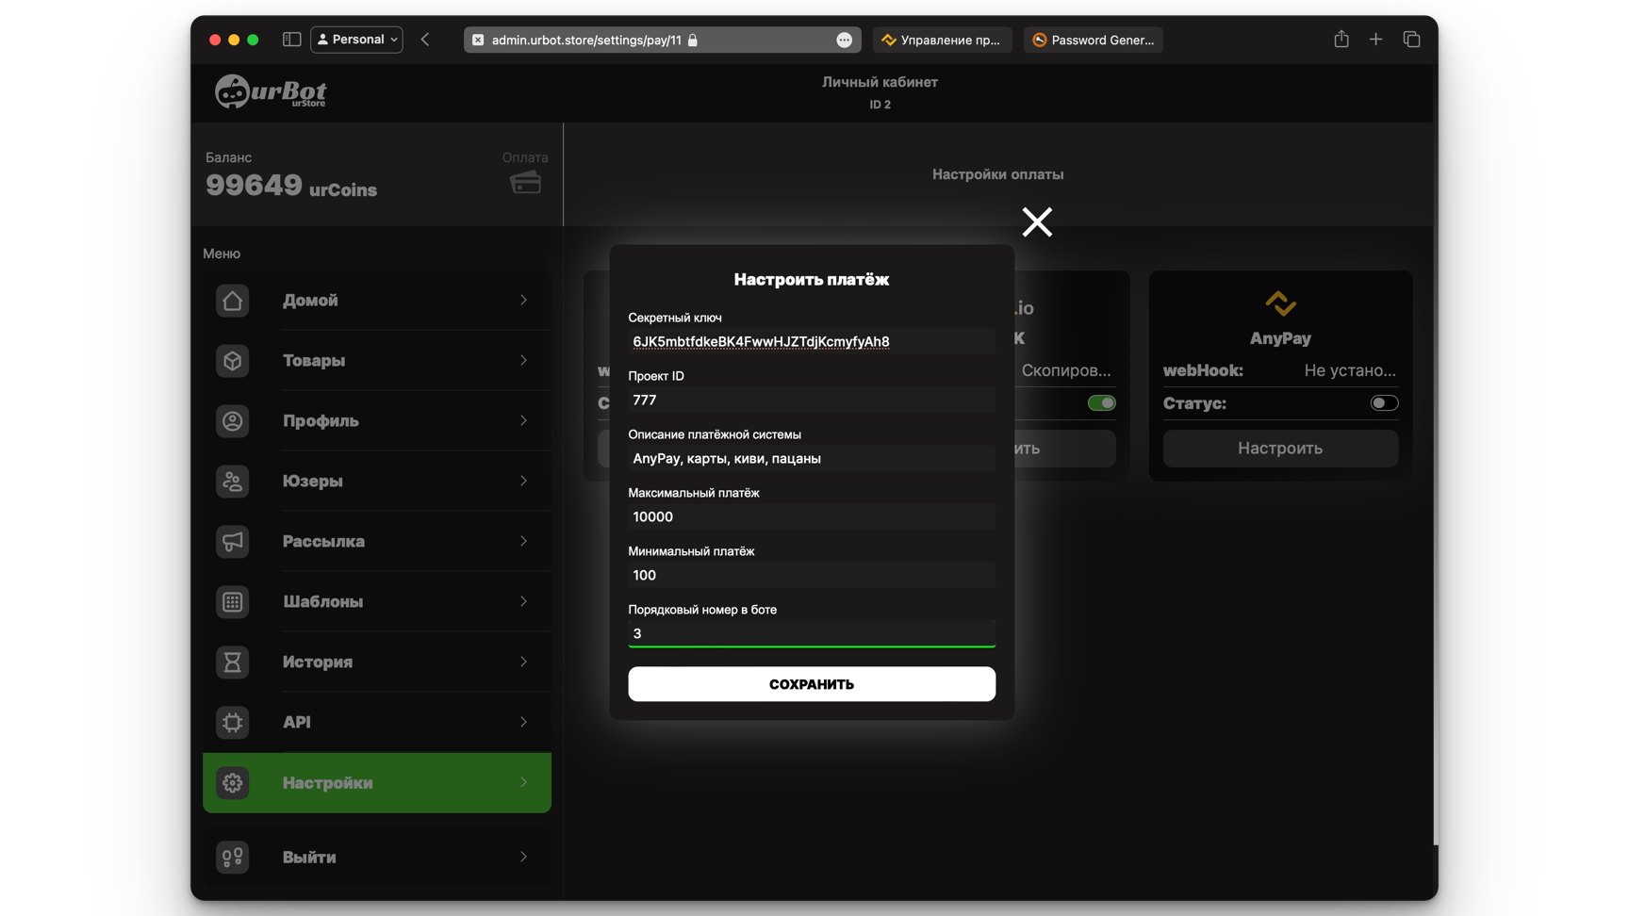Click the Секретный ключ input field
The height and width of the screenshot is (916, 1629).
(811, 342)
